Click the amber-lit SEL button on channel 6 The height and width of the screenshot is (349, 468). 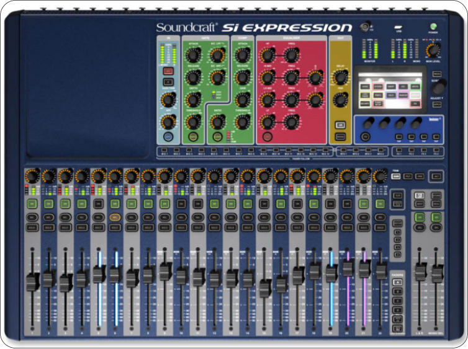coord(115,217)
